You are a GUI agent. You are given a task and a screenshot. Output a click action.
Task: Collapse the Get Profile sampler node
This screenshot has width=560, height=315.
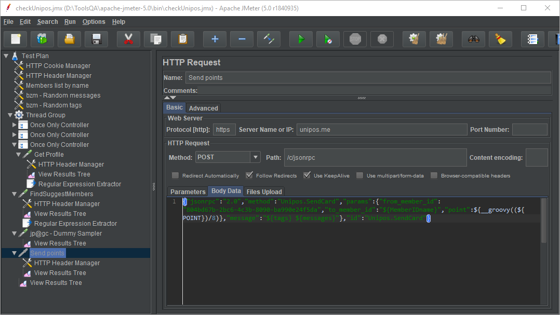tap(18, 155)
